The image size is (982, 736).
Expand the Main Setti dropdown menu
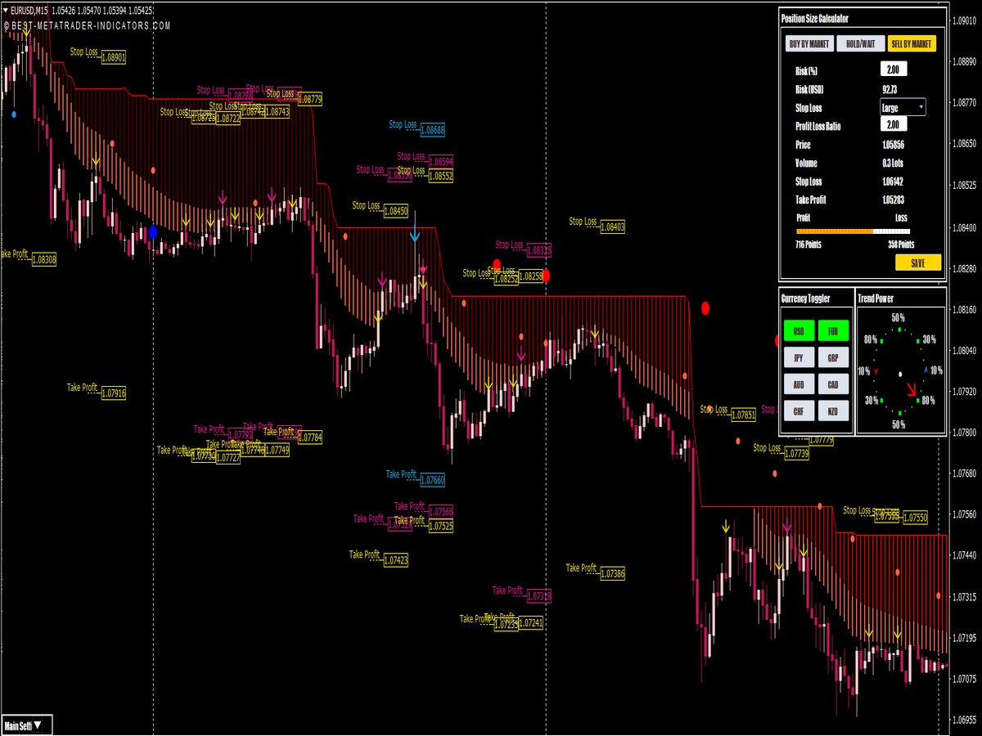(x=26, y=725)
